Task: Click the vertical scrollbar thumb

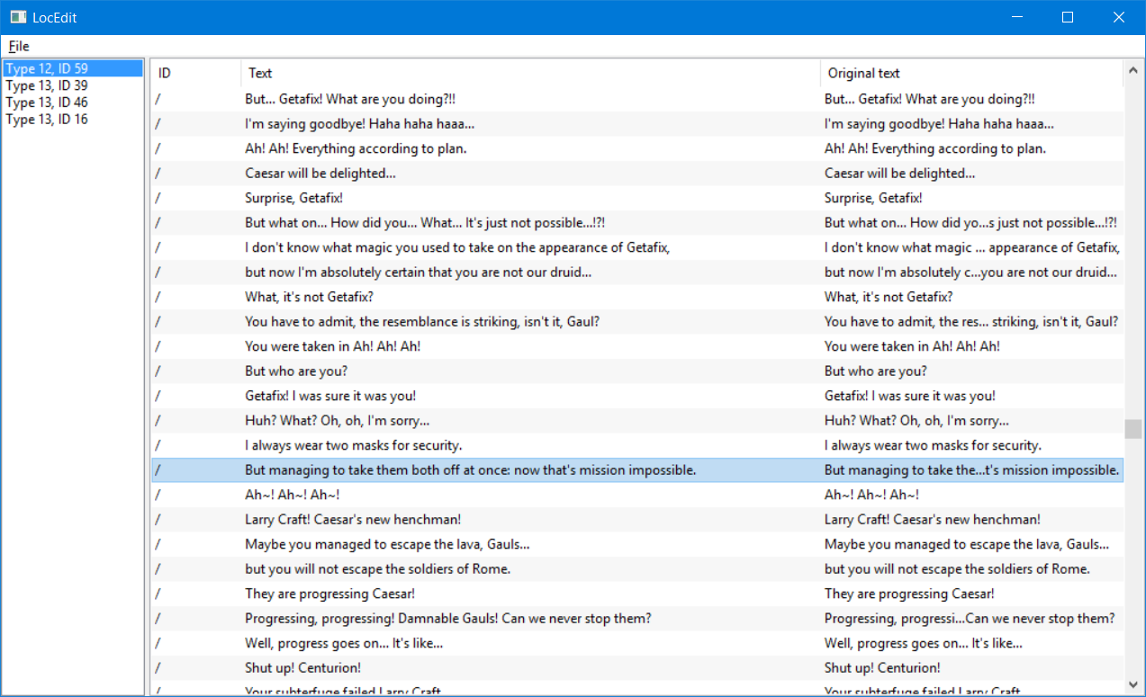Action: coord(1132,429)
